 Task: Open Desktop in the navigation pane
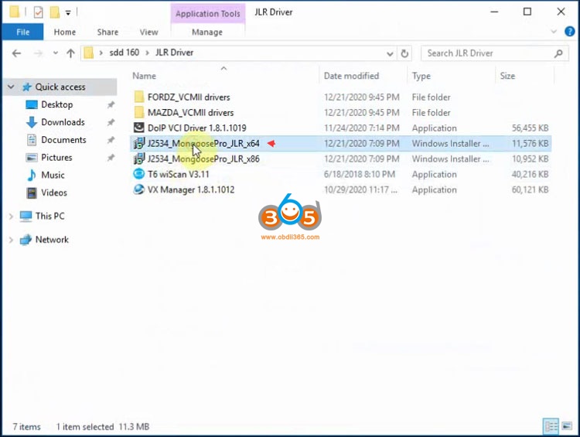[x=57, y=104]
